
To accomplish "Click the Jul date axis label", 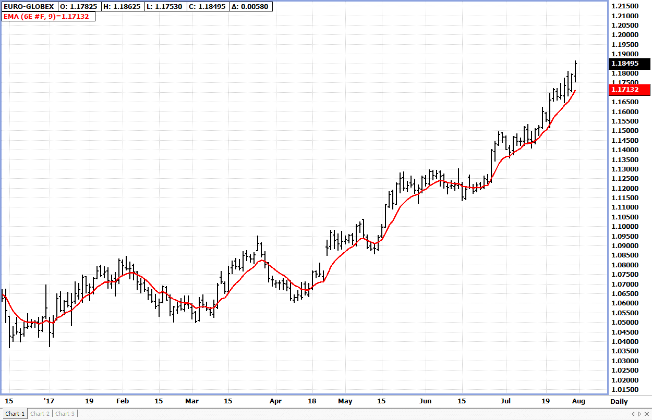I will tap(505, 401).
